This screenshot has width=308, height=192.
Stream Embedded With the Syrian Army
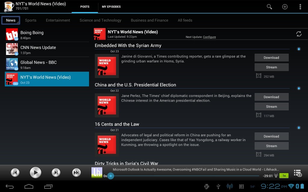(x=272, y=67)
